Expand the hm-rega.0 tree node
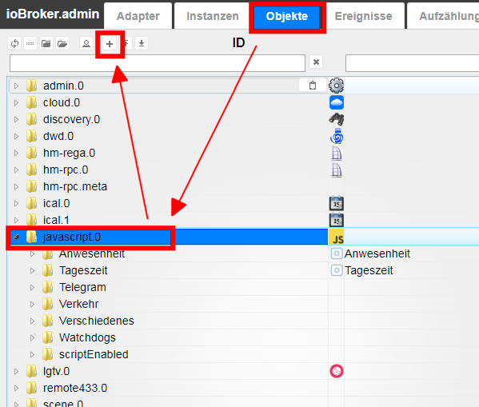This screenshot has height=407, width=479. [17, 153]
